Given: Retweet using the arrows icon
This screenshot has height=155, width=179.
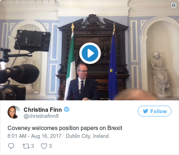Looking at the screenshot, I should point(26,146).
